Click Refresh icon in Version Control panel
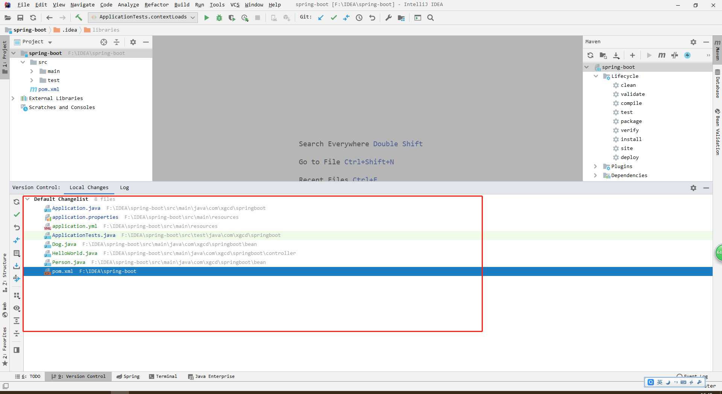This screenshot has height=394, width=722. pyautogui.click(x=17, y=202)
